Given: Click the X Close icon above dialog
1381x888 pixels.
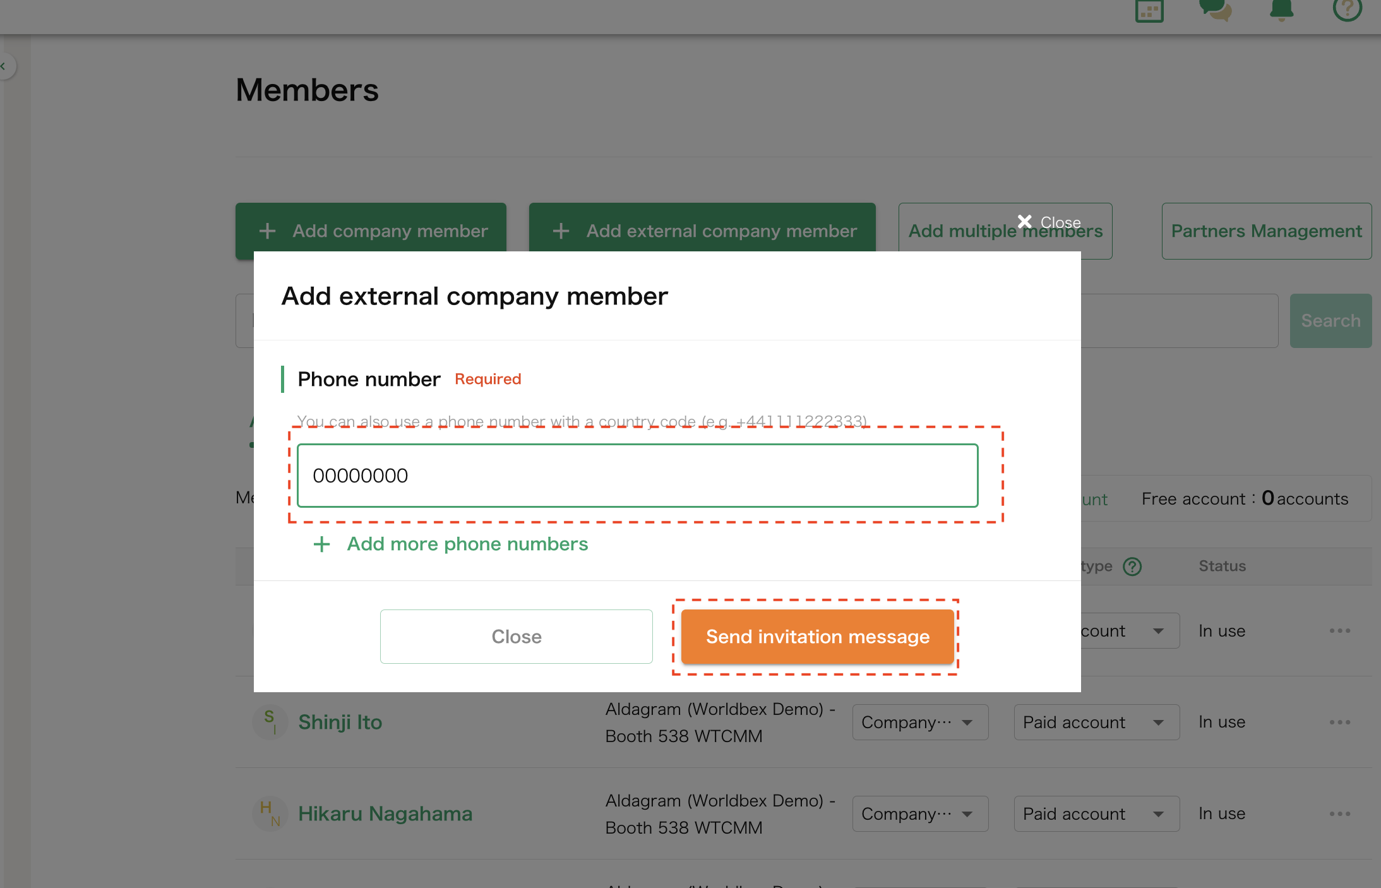Looking at the screenshot, I should coord(1025,222).
